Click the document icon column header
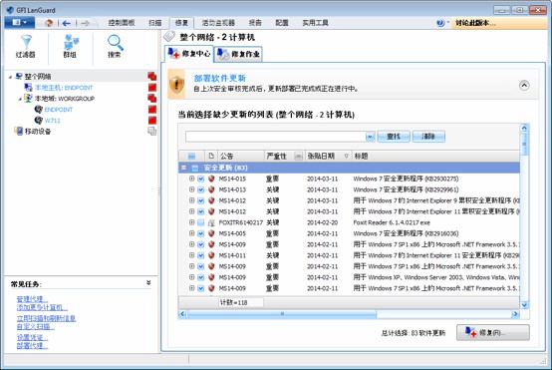The image size is (552, 370). (x=211, y=156)
